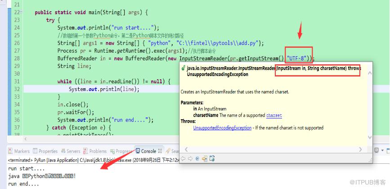
Task: Click the "python" string on line 26
Action: [158, 43]
